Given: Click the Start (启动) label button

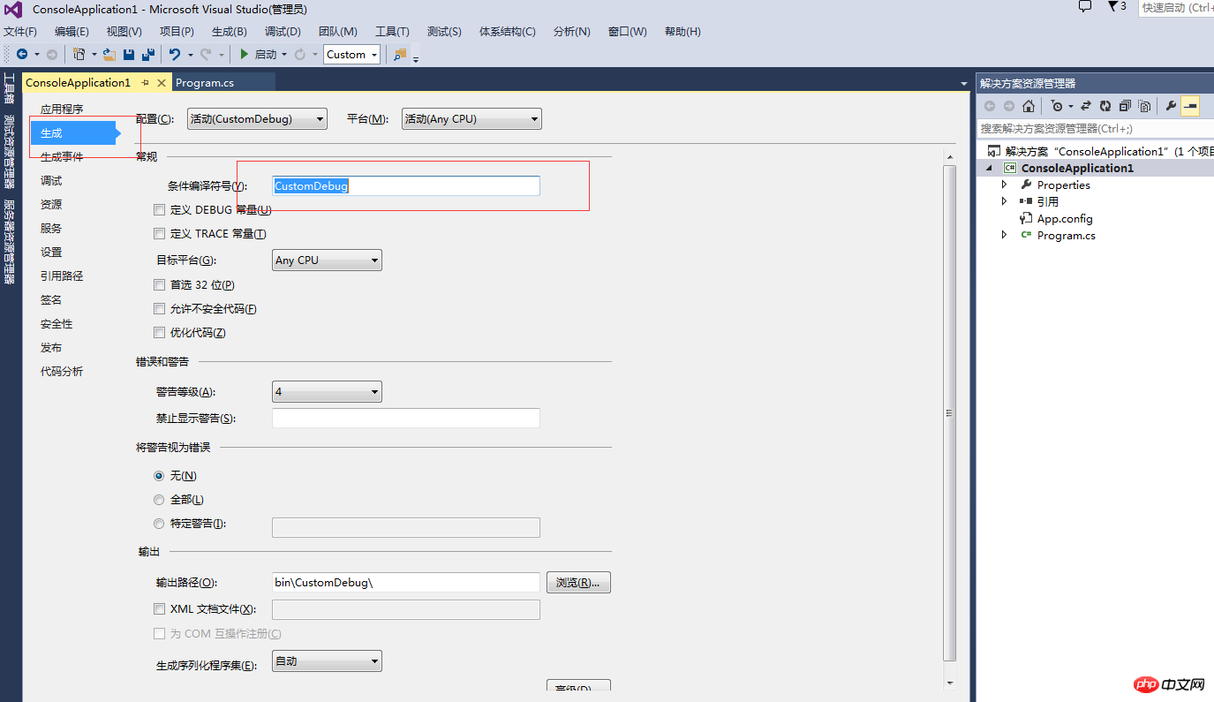Looking at the screenshot, I should click(x=266, y=55).
